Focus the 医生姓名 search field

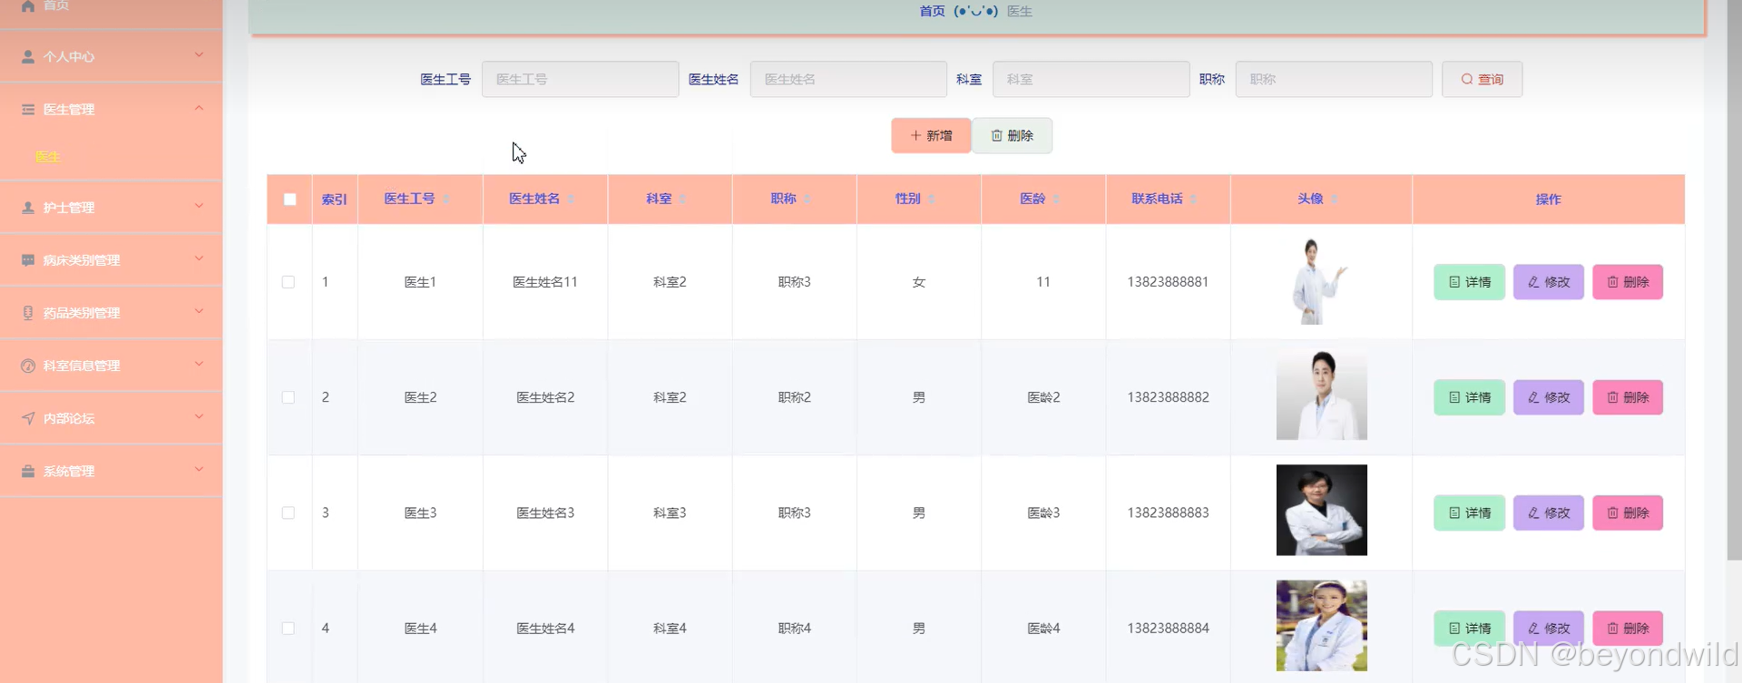848,79
